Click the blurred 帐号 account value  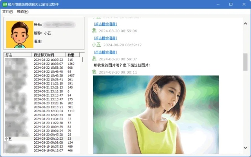[x=59, y=25]
